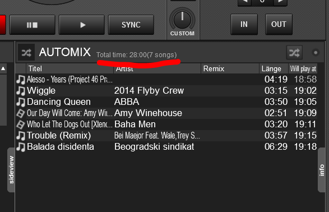Start playback with the play button

click(82, 25)
